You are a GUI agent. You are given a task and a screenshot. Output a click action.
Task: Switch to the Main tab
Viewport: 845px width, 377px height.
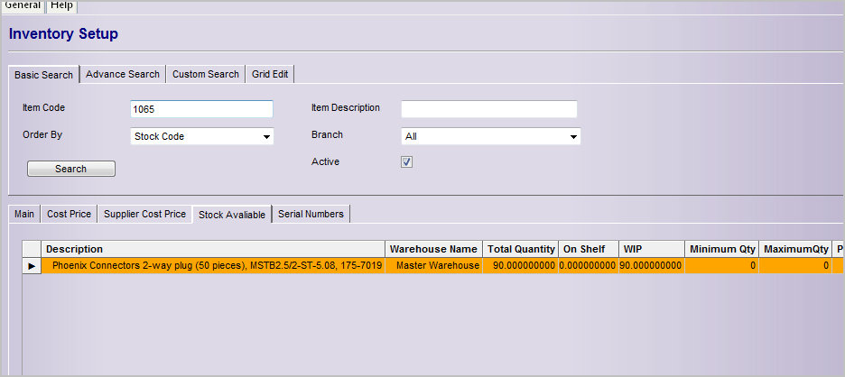[x=24, y=214]
